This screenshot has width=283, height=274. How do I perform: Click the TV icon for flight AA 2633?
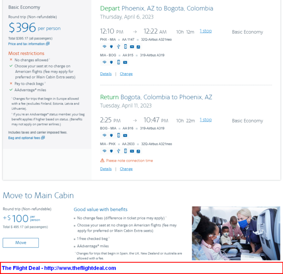point(132,151)
